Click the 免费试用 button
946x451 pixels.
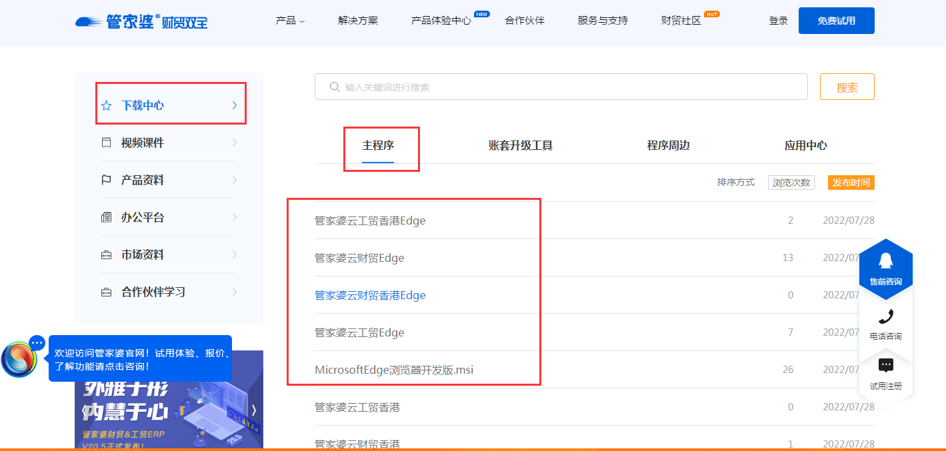click(837, 21)
